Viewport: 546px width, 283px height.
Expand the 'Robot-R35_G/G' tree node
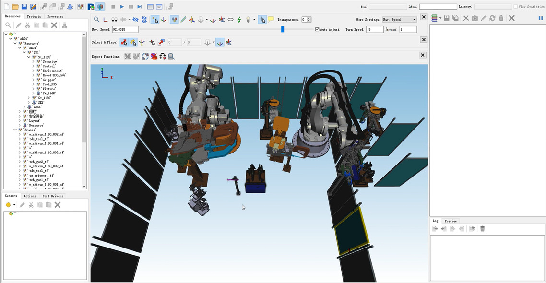[34, 75]
